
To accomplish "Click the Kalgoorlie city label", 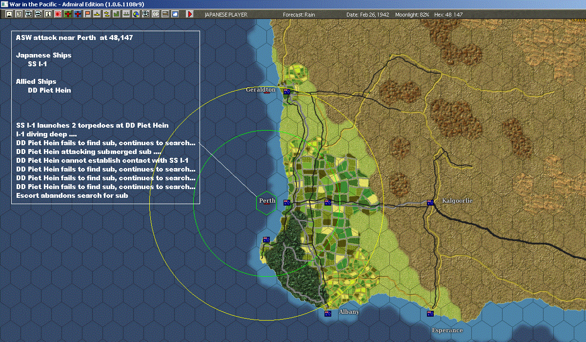I will point(457,201).
